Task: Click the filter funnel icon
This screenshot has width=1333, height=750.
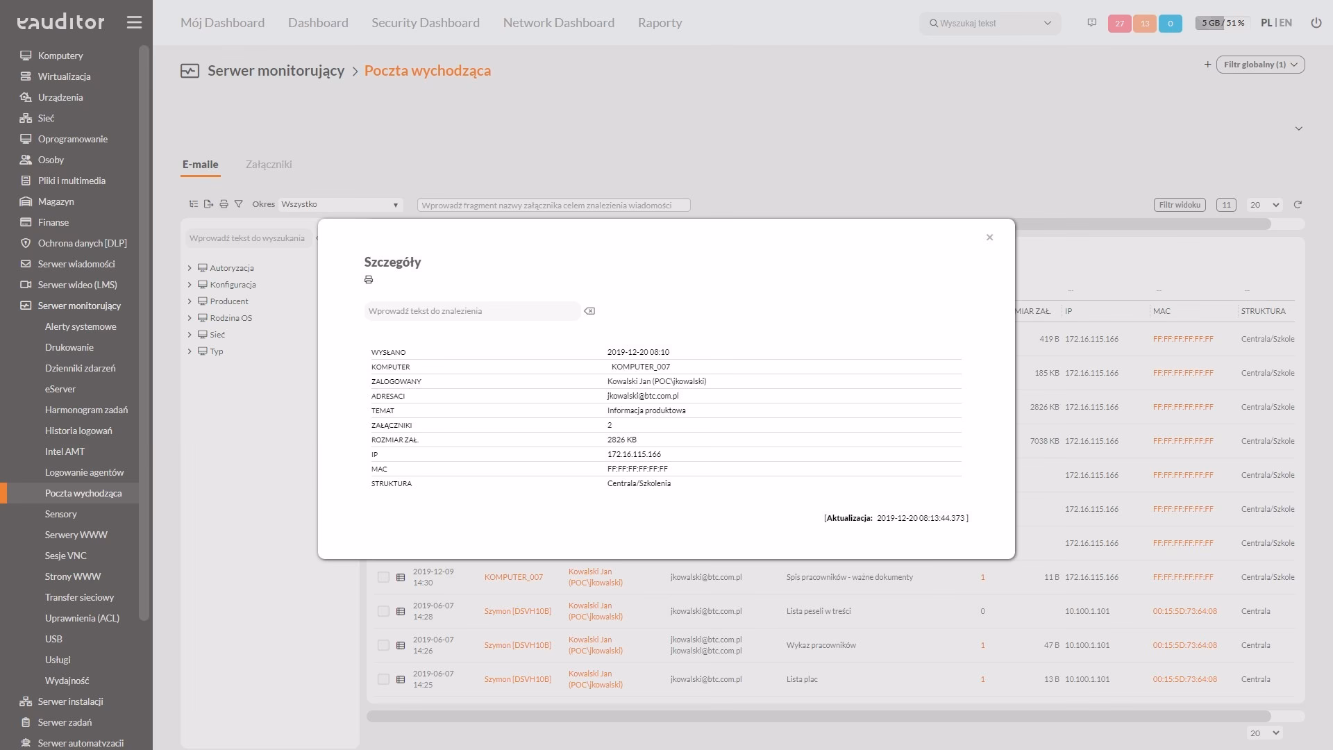Action: (x=239, y=204)
